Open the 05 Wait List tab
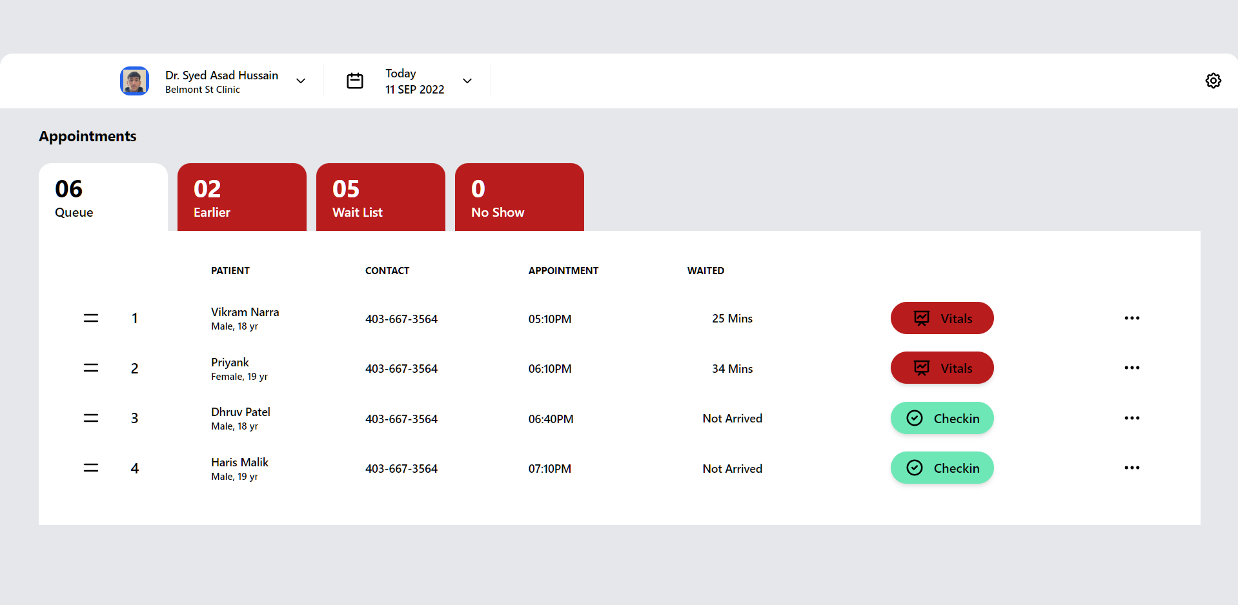This screenshot has height=605, width=1238. pos(381,197)
